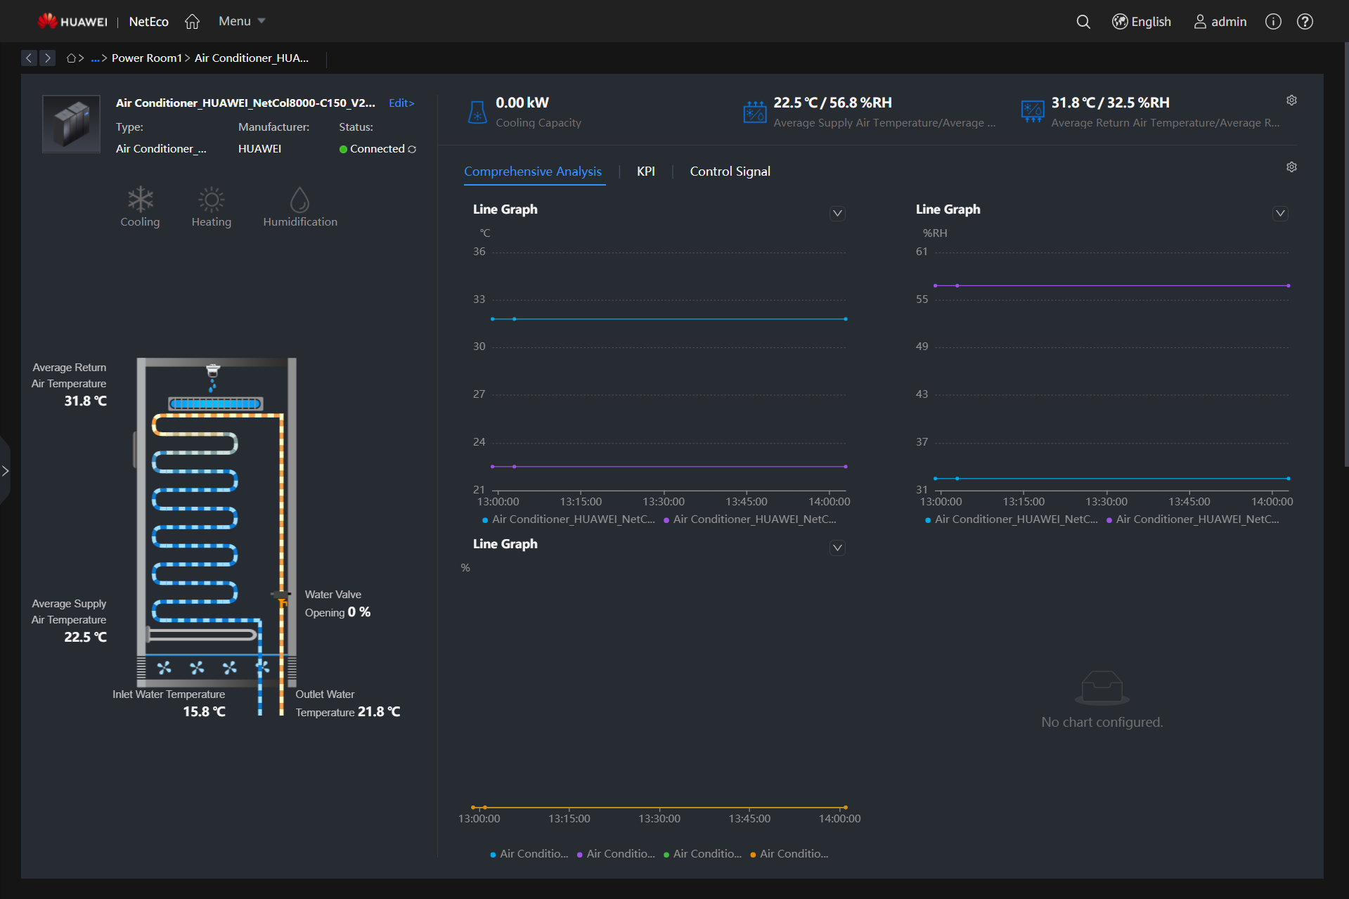Click the home icon next to NetEco
This screenshot has width=1349, height=899.
click(x=192, y=22)
